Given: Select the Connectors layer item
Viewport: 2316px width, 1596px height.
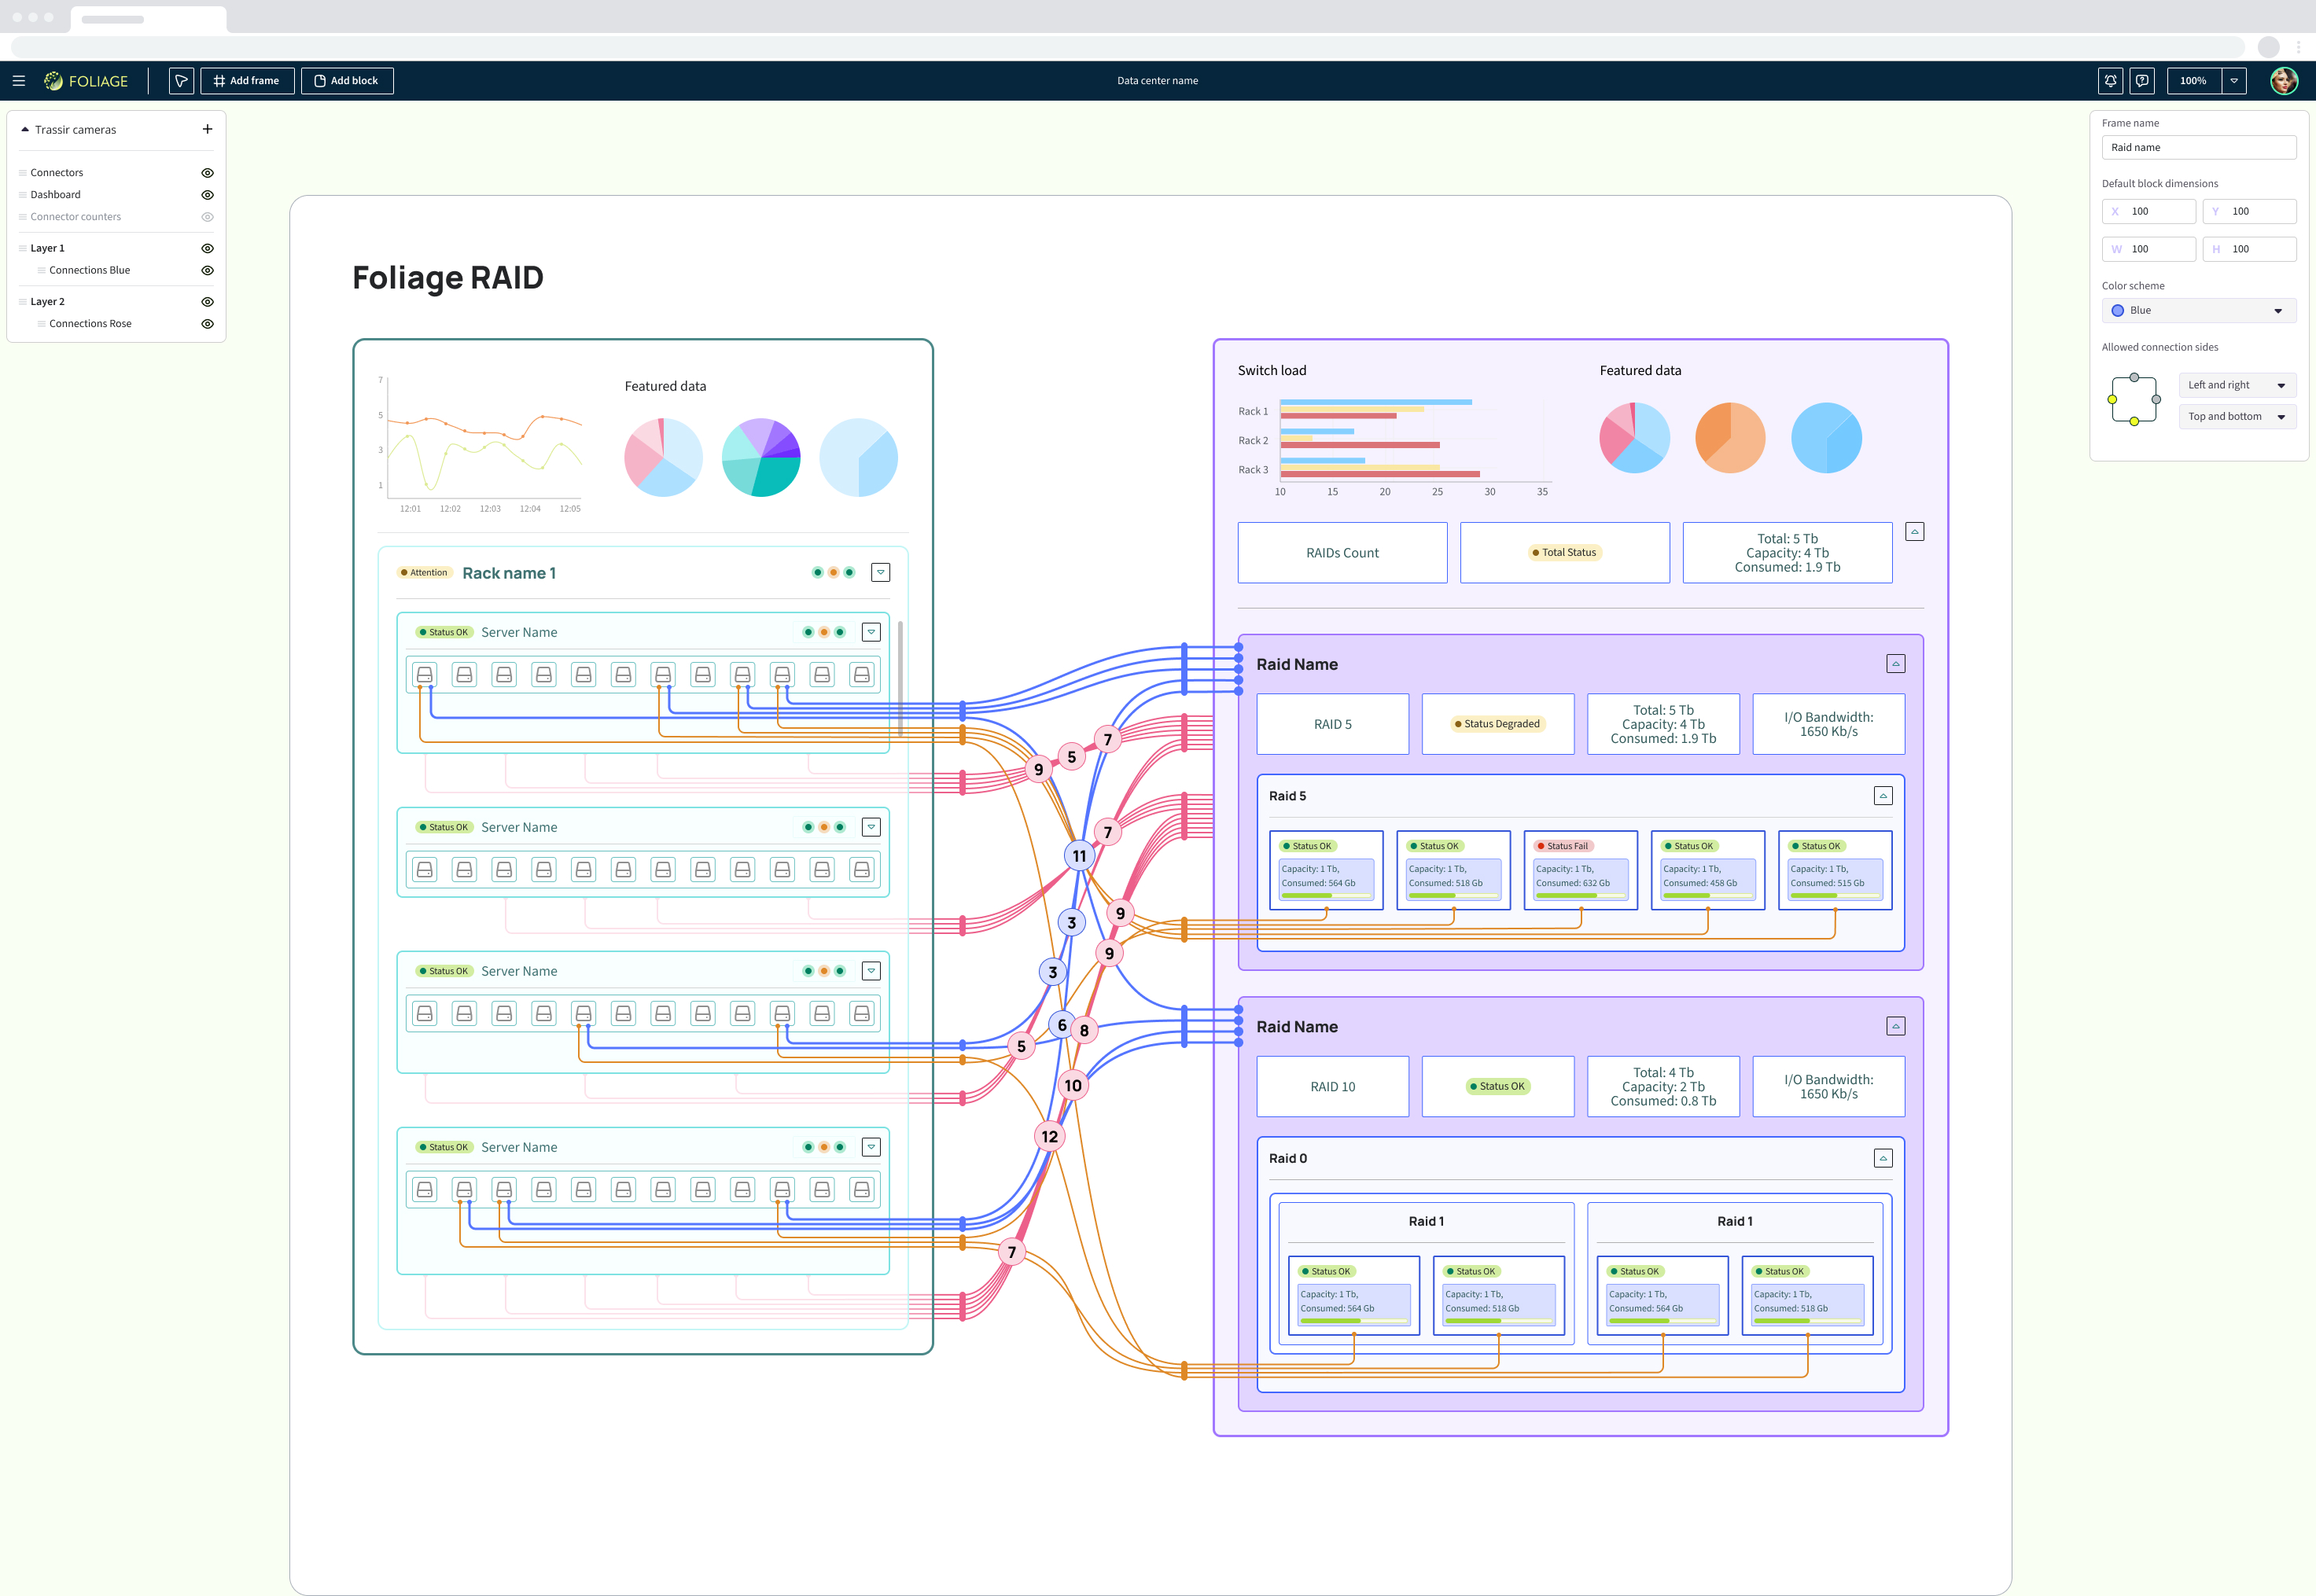Looking at the screenshot, I should 57,173.
